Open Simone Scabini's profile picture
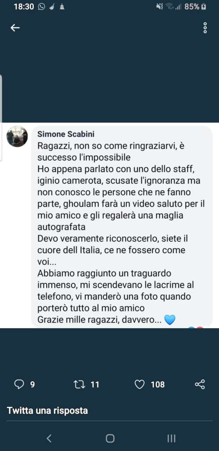This screenshot has height=451, width=219. (17, 137)
